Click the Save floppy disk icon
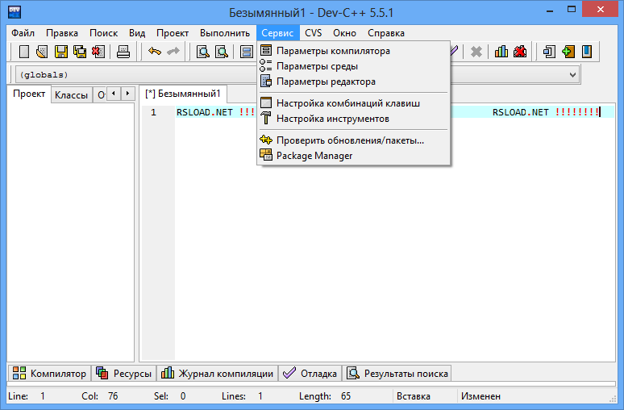This screenshot has height=410, width=624. (x=61, y=52)
